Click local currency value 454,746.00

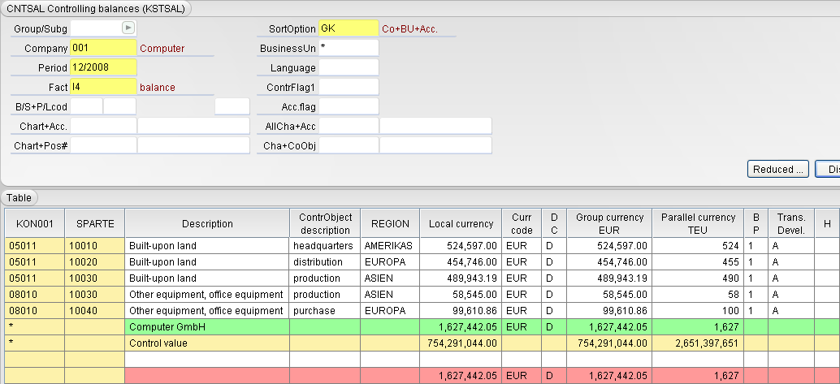(x=461, y=262)
